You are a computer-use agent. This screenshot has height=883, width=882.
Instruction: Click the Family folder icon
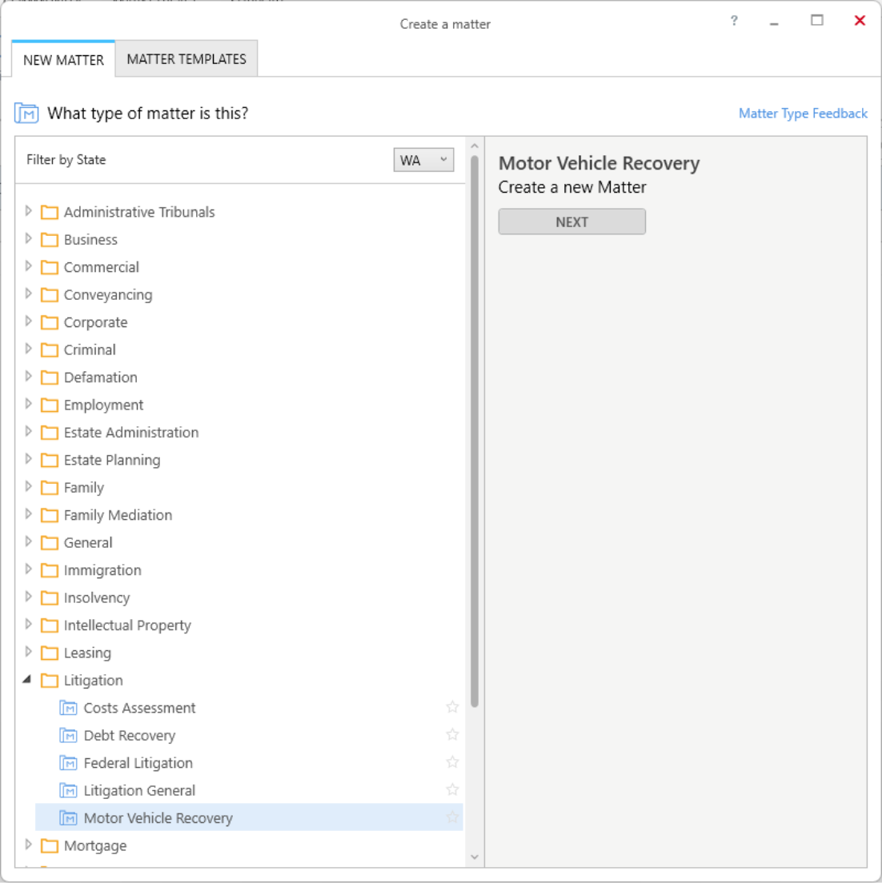[50, 487]
